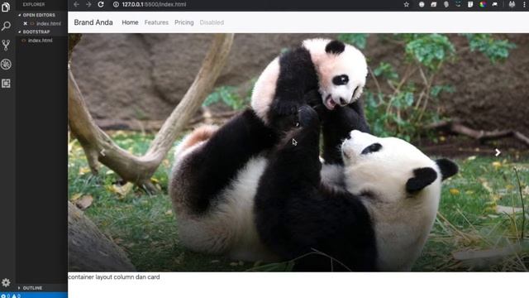The width and height of the screenshot is (529, 298).
Task: Close index.html in Open Editors
Action: pyautogui.click(x=26, y=24)
